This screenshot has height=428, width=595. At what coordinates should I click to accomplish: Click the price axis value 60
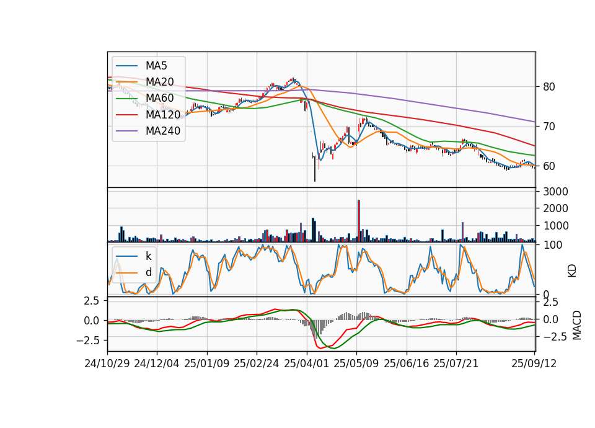coord(549,166)
